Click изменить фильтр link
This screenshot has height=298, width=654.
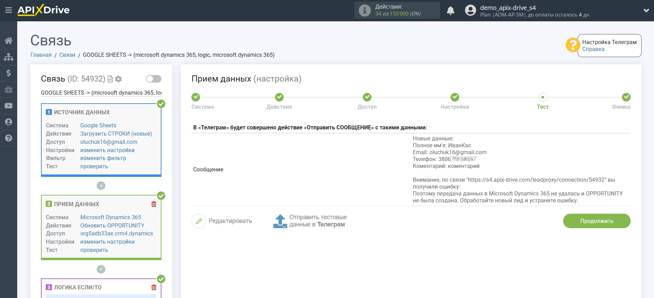click(x=103, y=158)
